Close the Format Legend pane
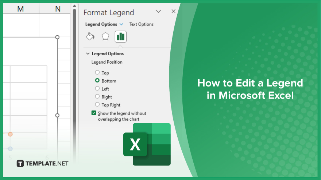 tap(173, 11)
